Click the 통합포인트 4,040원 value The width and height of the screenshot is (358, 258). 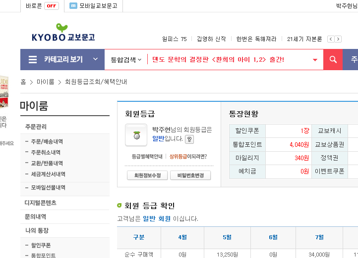tap(299, 145)
